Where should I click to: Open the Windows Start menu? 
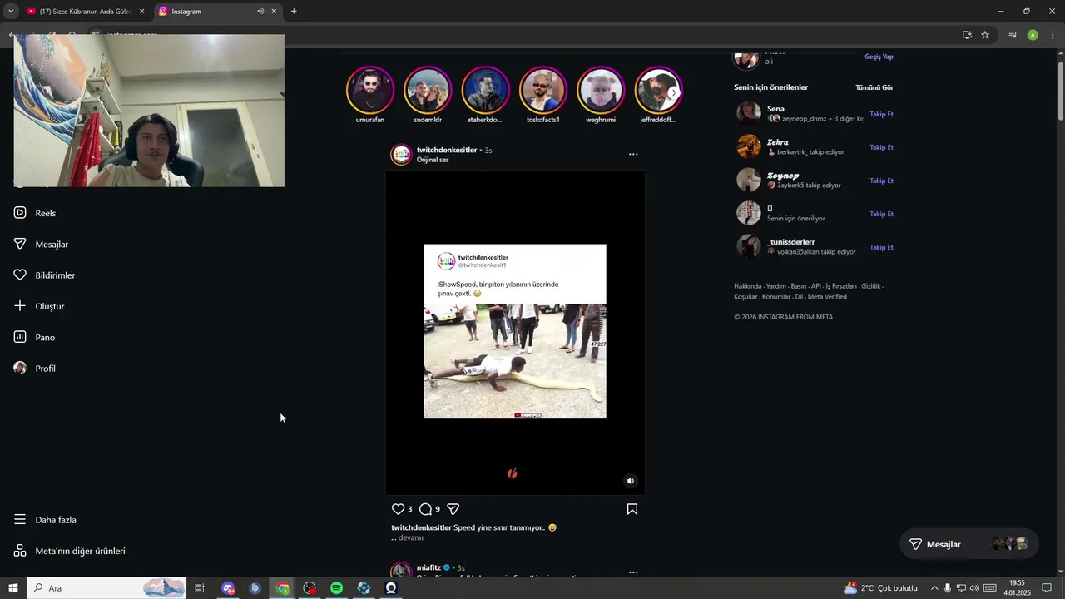[x=13, y=588]
